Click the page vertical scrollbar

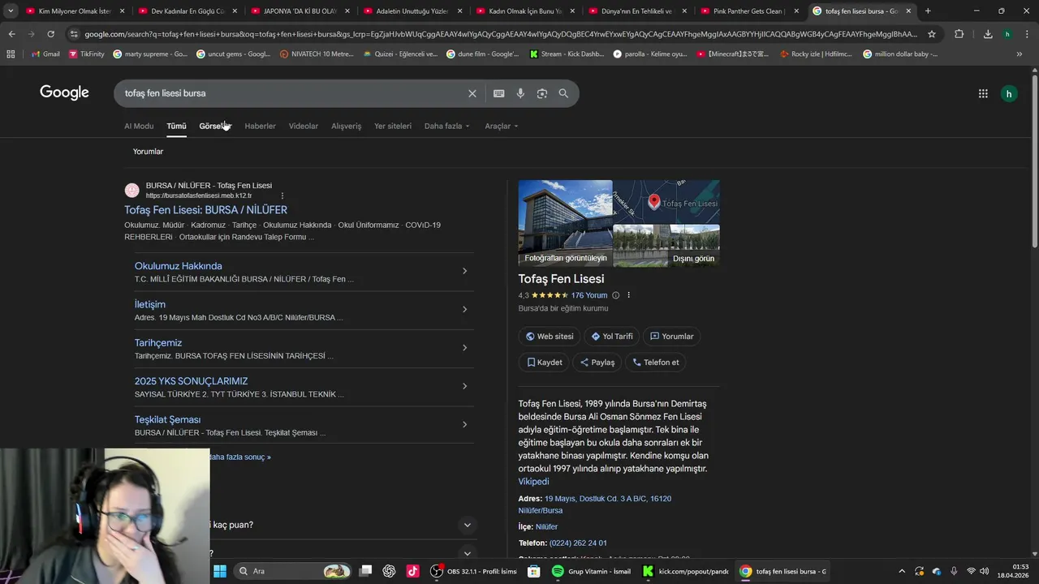click(1034, 162)
